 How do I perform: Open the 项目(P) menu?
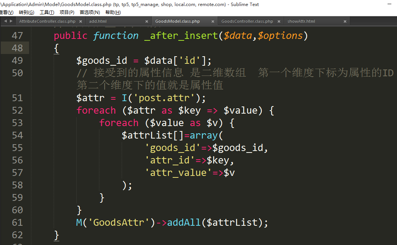point(67,12)
